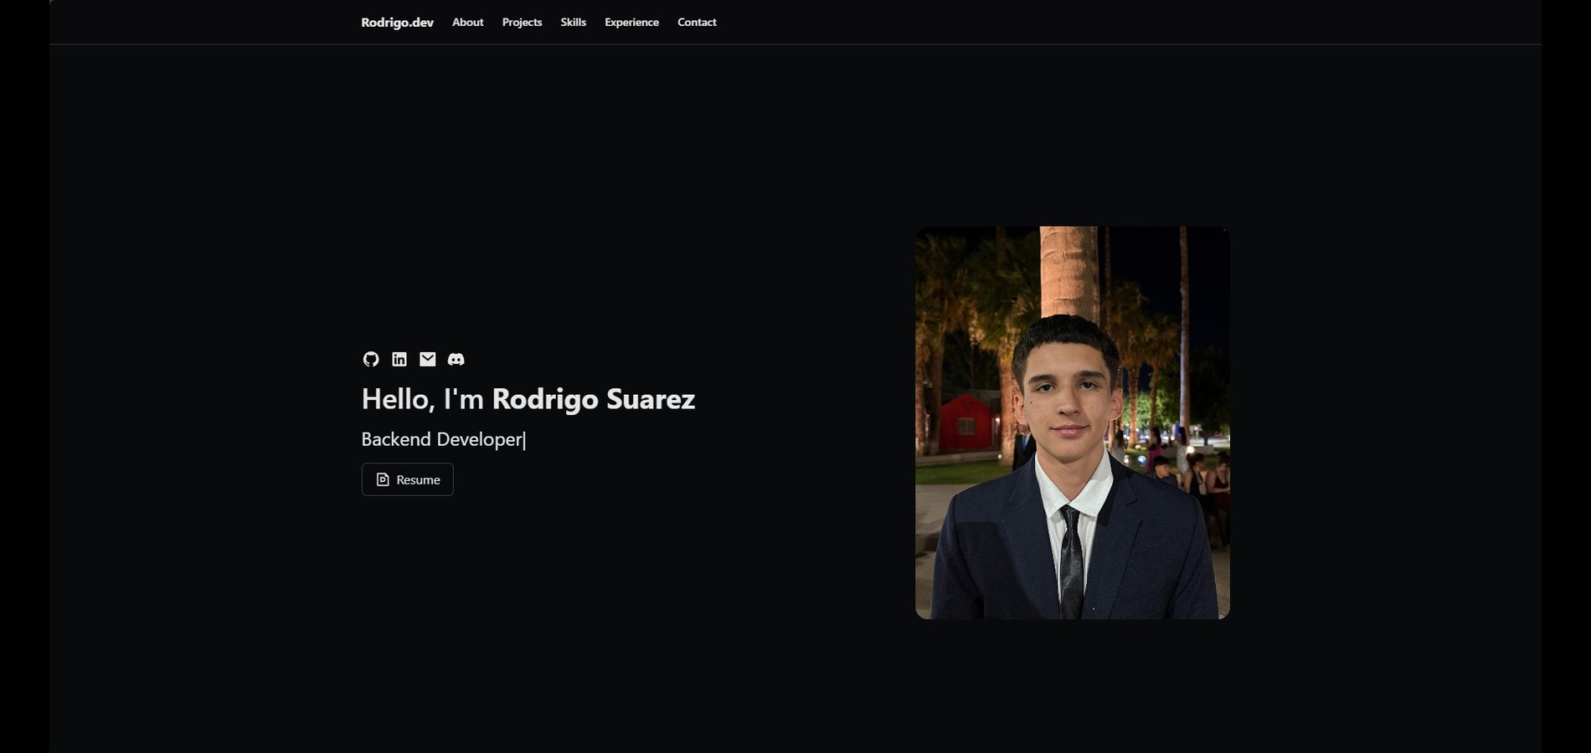This screenshot has width=1591, height=753.
Task: Click the document icon inside the Resume button
Action: click(383, 479)
